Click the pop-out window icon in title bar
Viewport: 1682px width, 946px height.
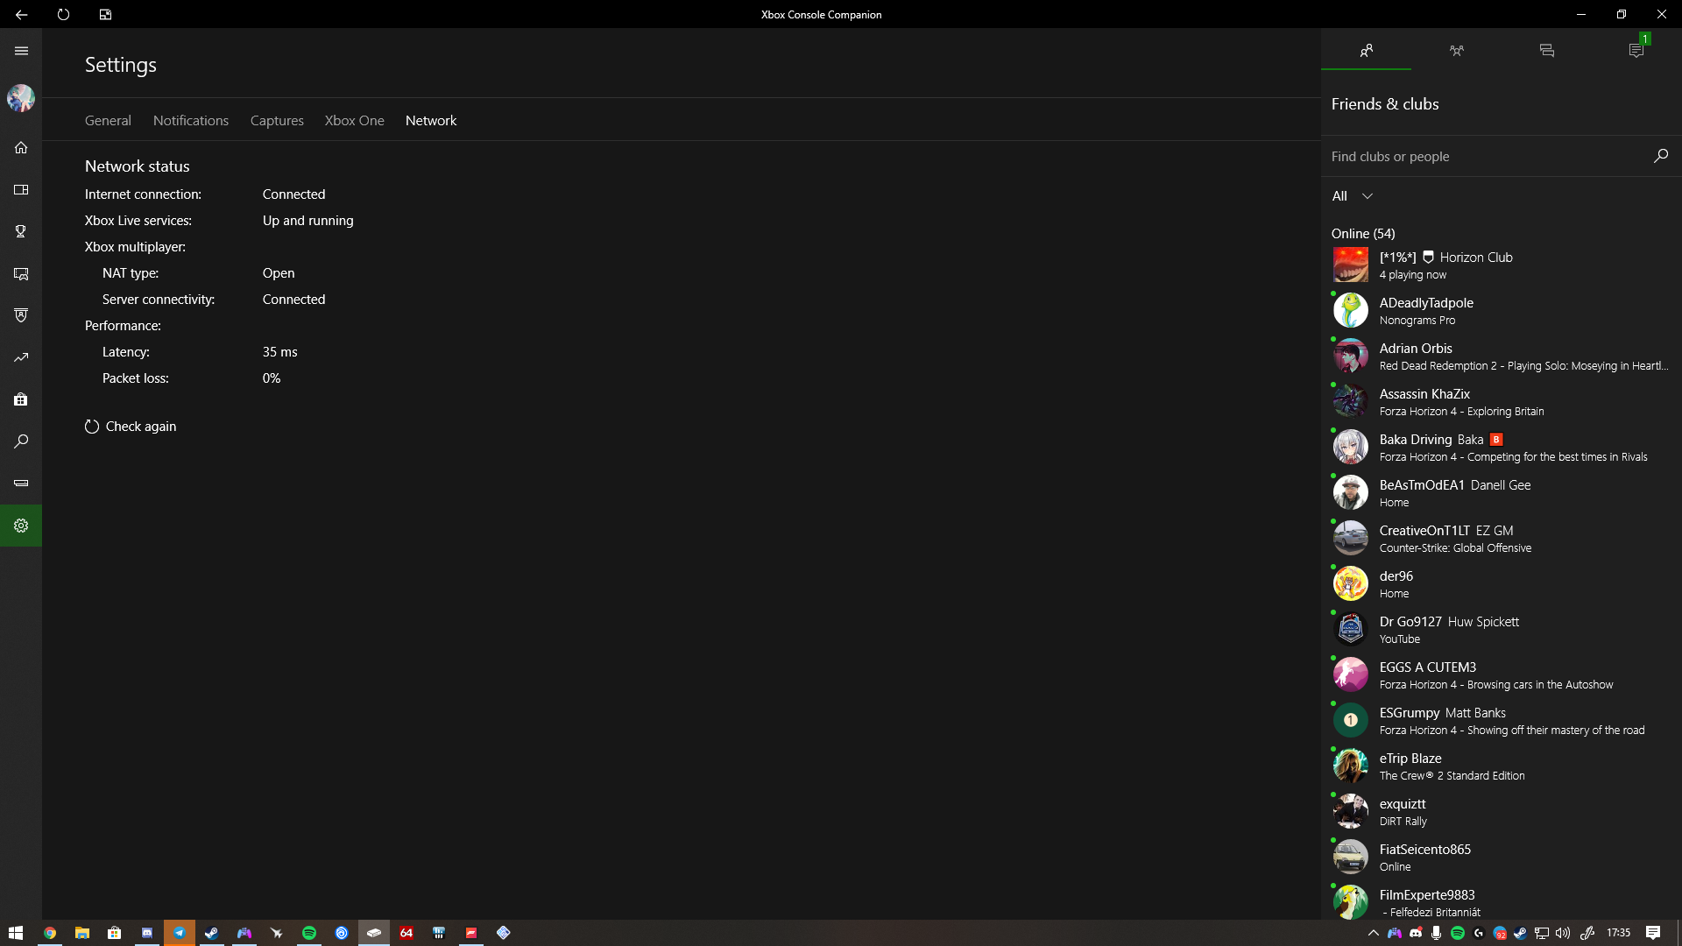[105, 14]
